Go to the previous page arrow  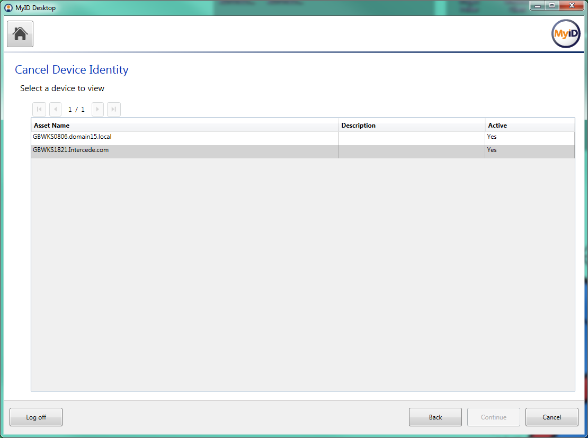[56, 110]
